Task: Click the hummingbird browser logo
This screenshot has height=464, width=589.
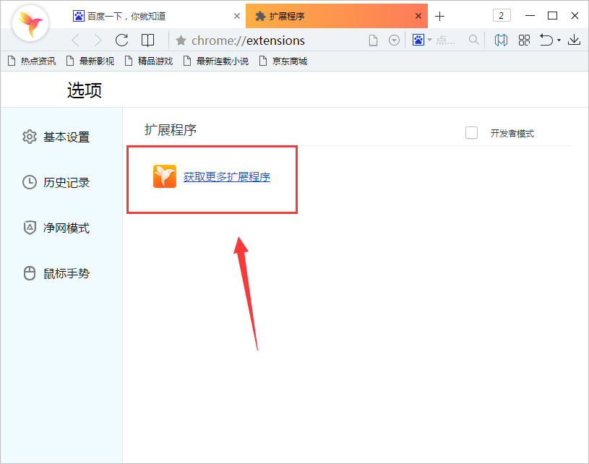Action: 30,24
